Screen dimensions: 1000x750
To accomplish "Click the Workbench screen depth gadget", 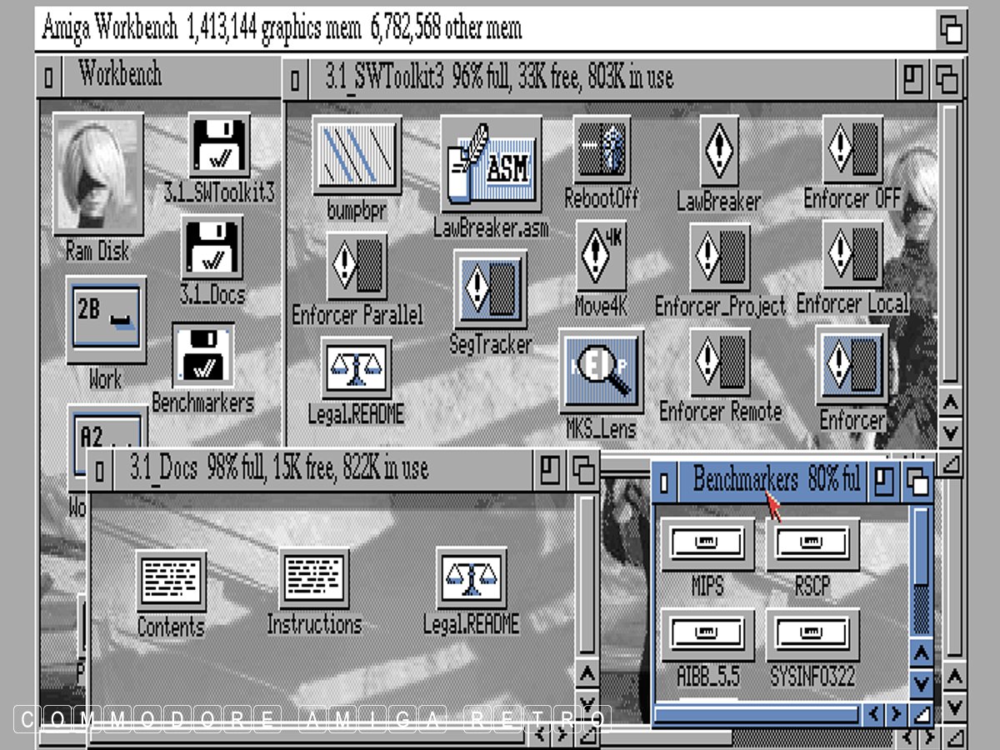I will (x=951, y=30).
